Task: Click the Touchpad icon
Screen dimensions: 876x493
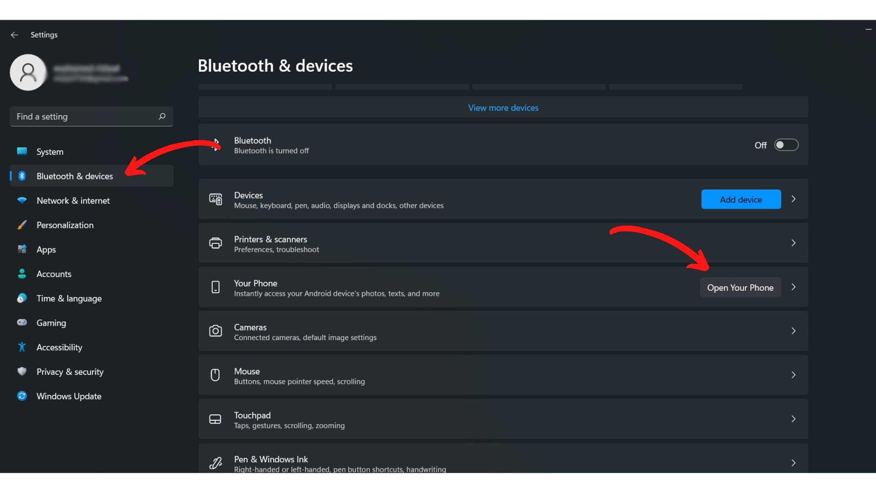Action: click(x=215, y=419)
